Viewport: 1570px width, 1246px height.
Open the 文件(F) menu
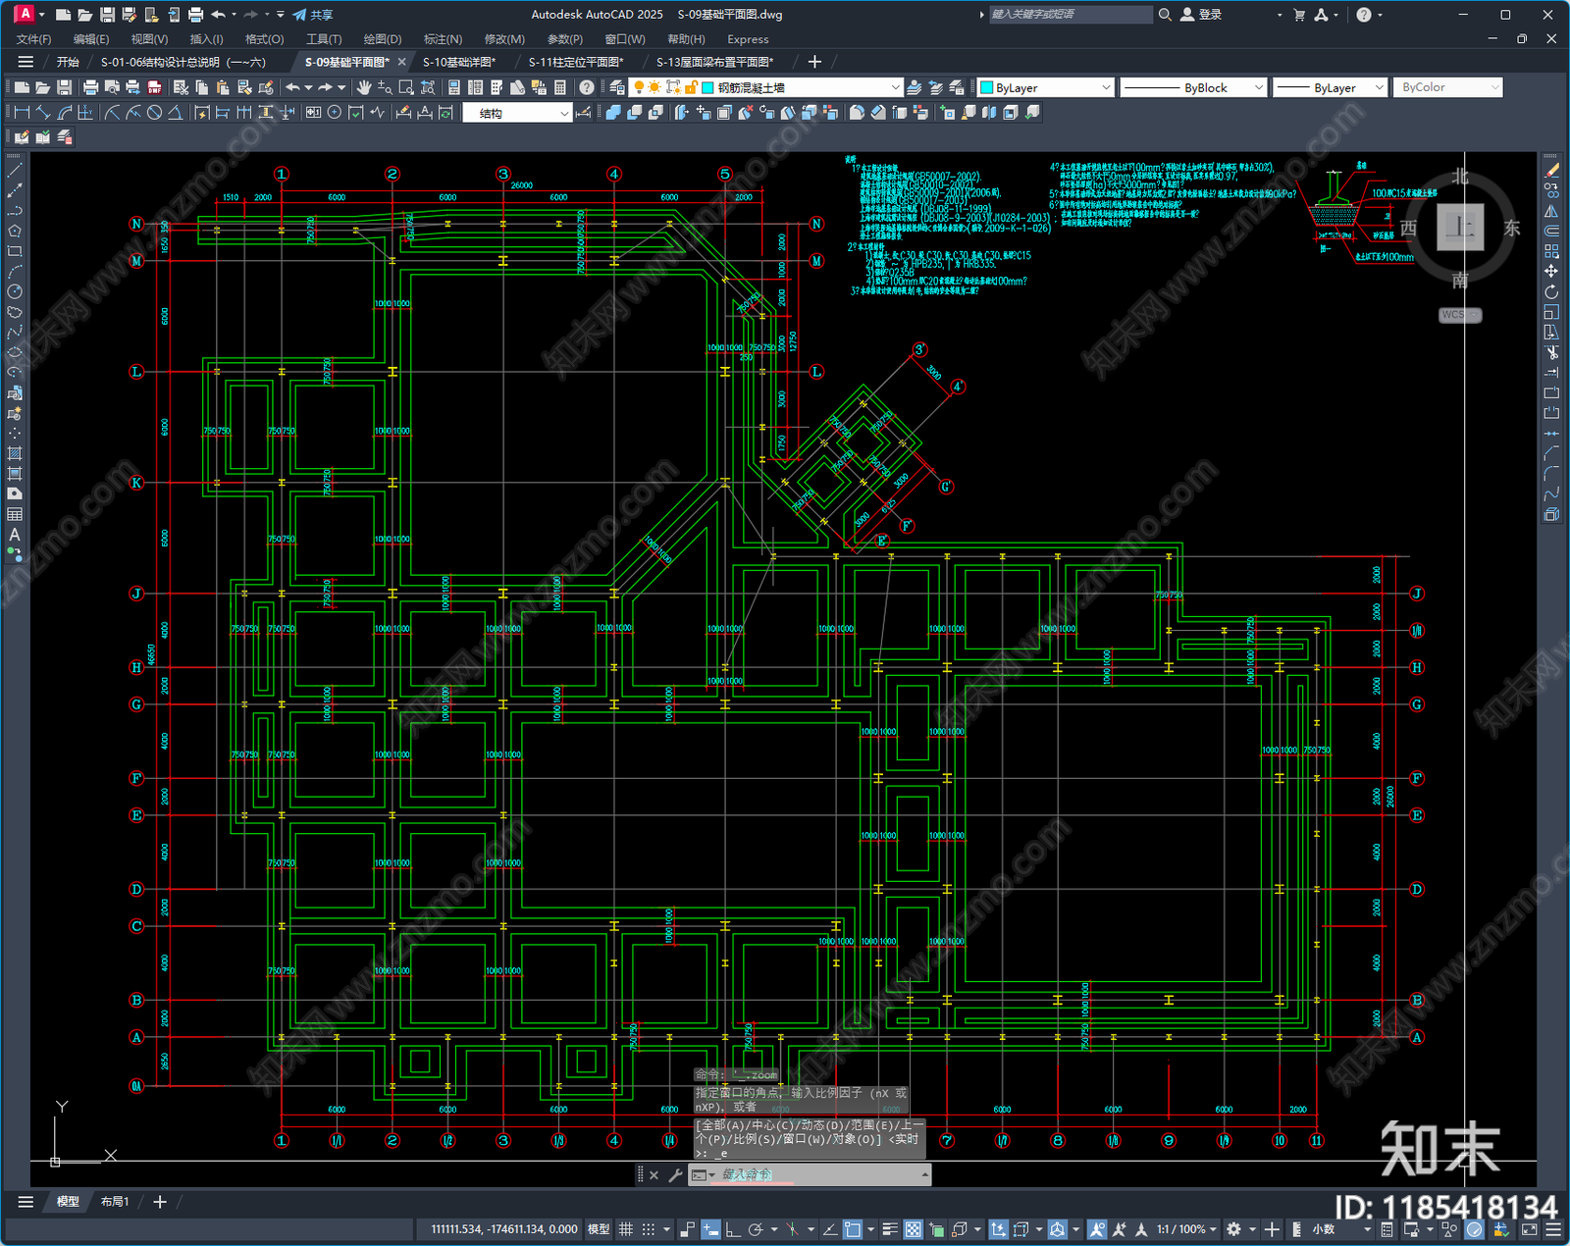[33, 39]
